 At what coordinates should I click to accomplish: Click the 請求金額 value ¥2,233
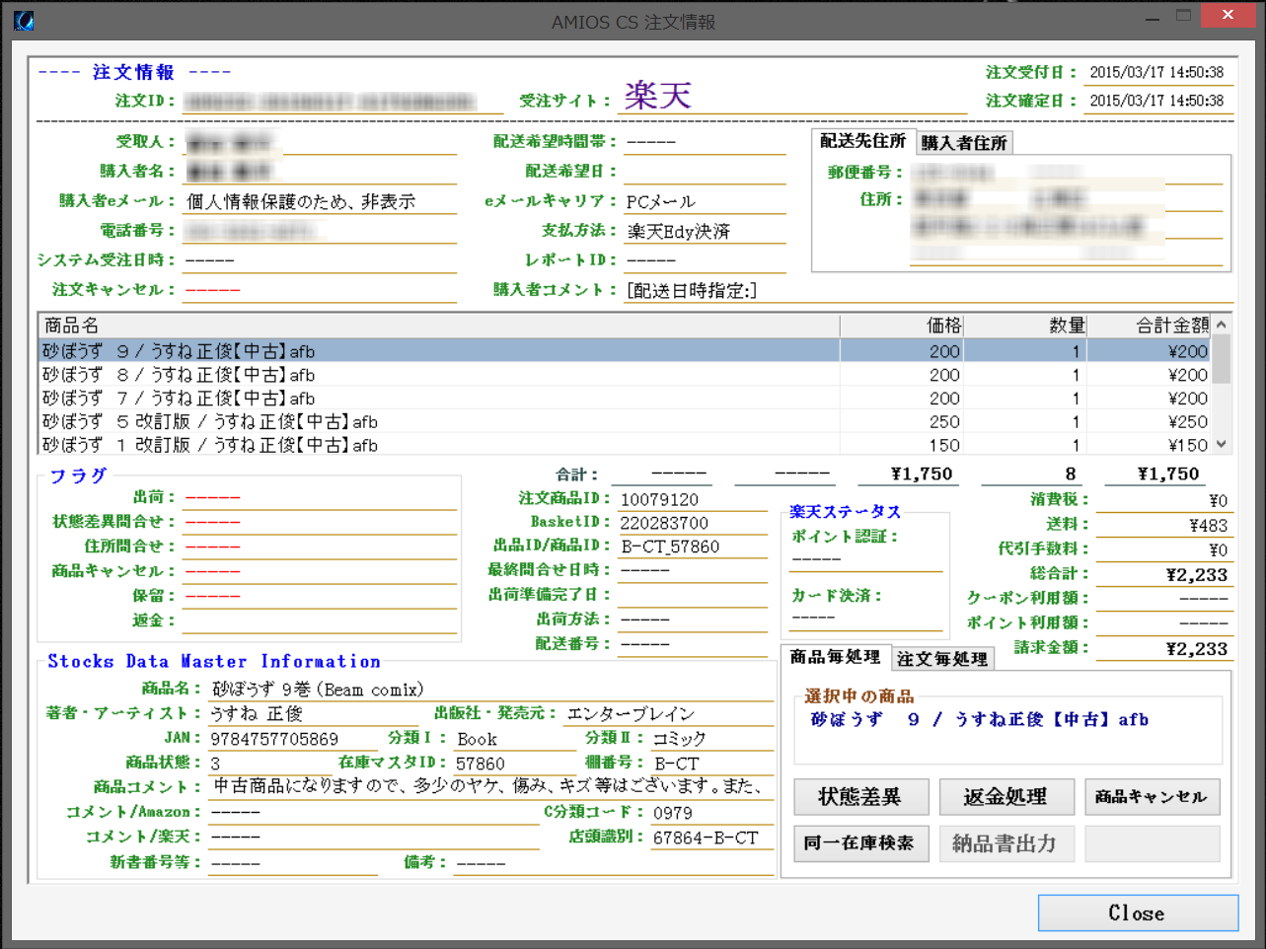pos(1162,649)
